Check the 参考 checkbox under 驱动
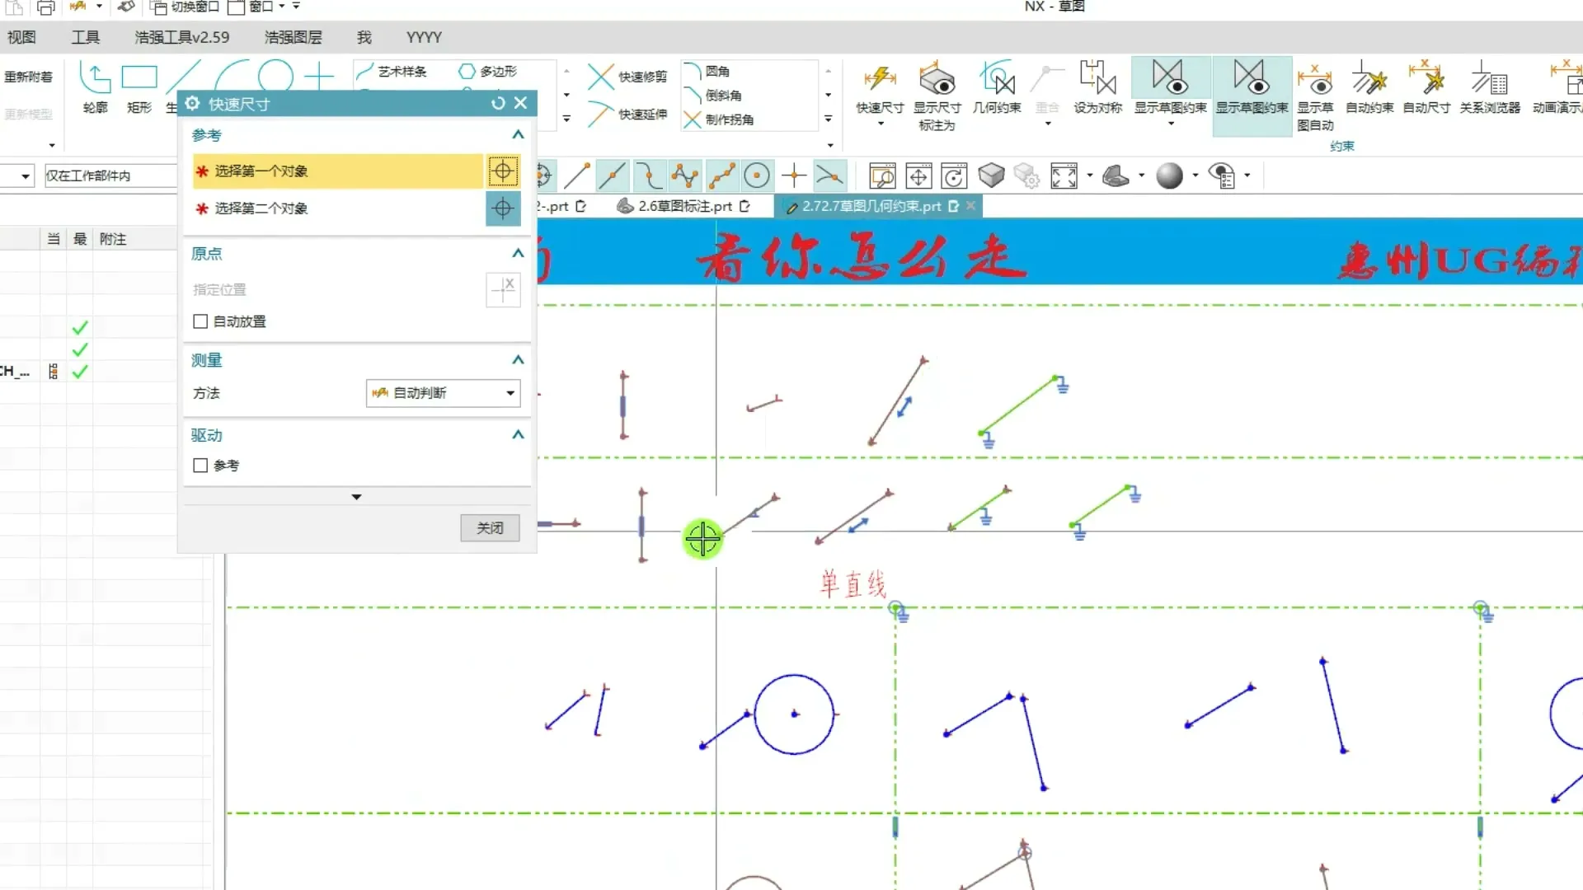The height and width of the screenshot is (890, 1583). click(200, 466)
